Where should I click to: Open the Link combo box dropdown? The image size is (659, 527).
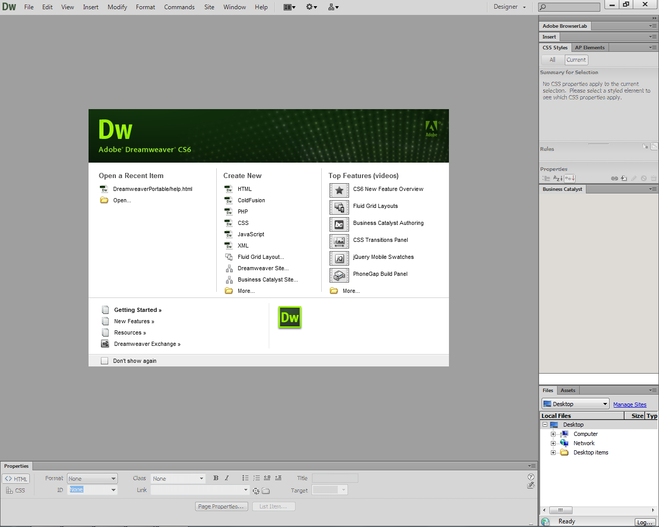(x=246, y=490)
